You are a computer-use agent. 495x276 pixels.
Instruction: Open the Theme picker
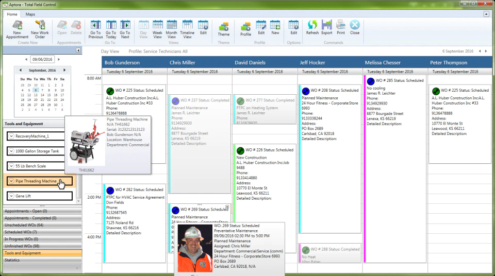pos(223,29)
